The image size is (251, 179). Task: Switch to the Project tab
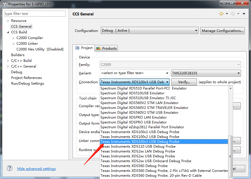tap(84, 48)
